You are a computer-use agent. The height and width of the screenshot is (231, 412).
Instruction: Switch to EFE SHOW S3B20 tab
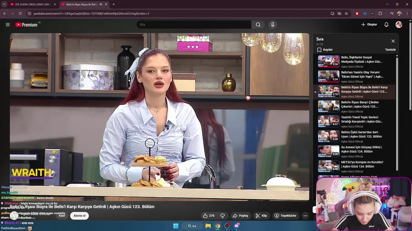pos(31,4)
